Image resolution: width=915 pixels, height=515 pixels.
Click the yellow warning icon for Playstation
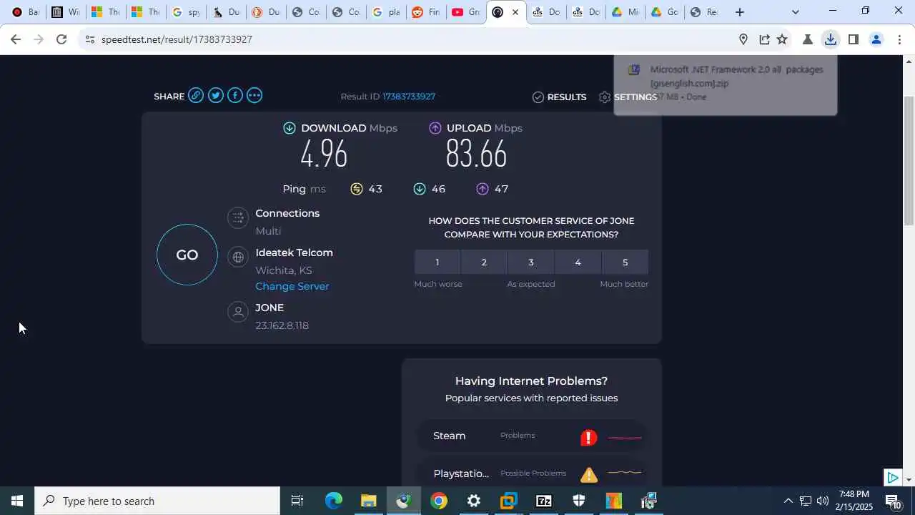[589, 474]
